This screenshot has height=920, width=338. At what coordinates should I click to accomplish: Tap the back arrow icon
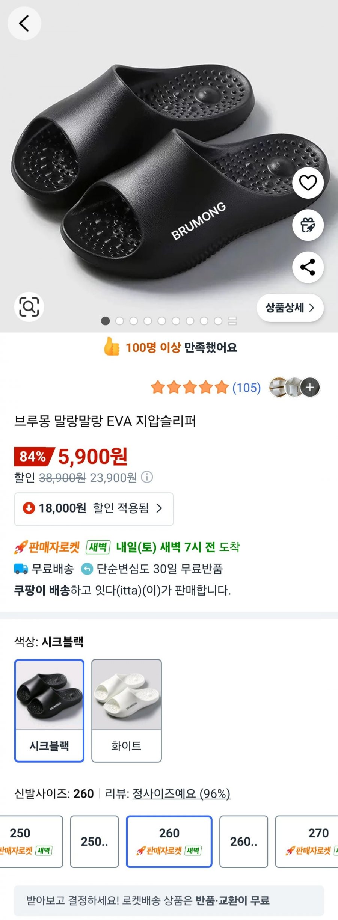pos(24,23)
